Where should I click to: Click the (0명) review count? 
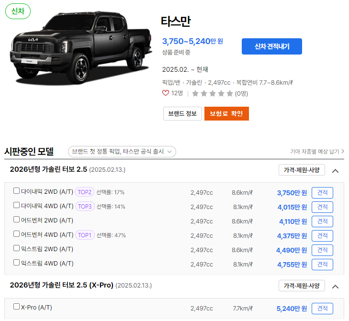pos(241,93)
